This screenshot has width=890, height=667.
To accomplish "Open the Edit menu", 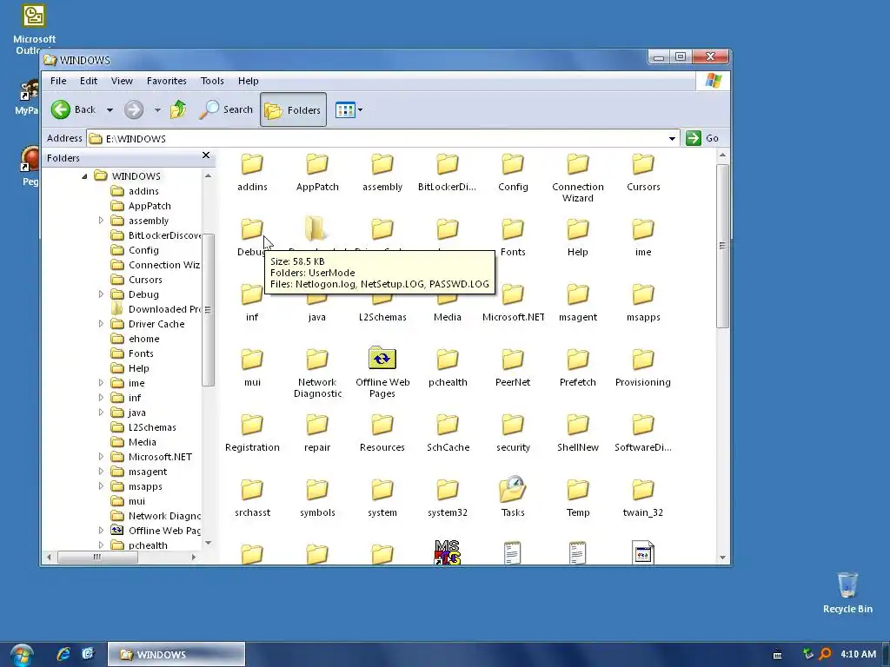I will [x=89, y=81].
